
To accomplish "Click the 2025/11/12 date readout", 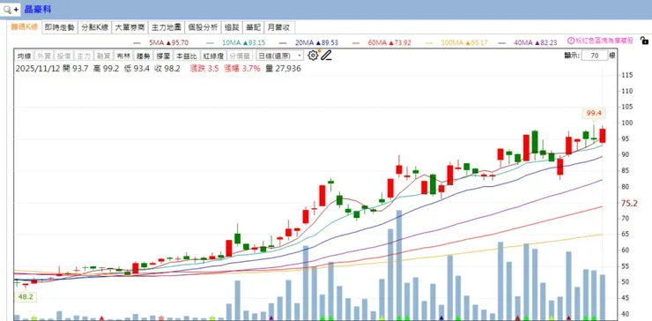I will point(38,69).
